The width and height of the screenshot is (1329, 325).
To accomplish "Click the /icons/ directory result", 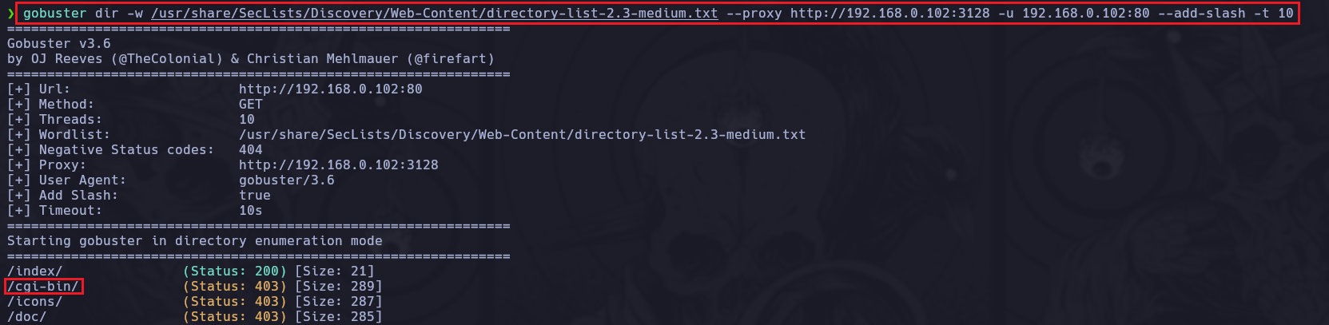I will [x=34, y=302].
